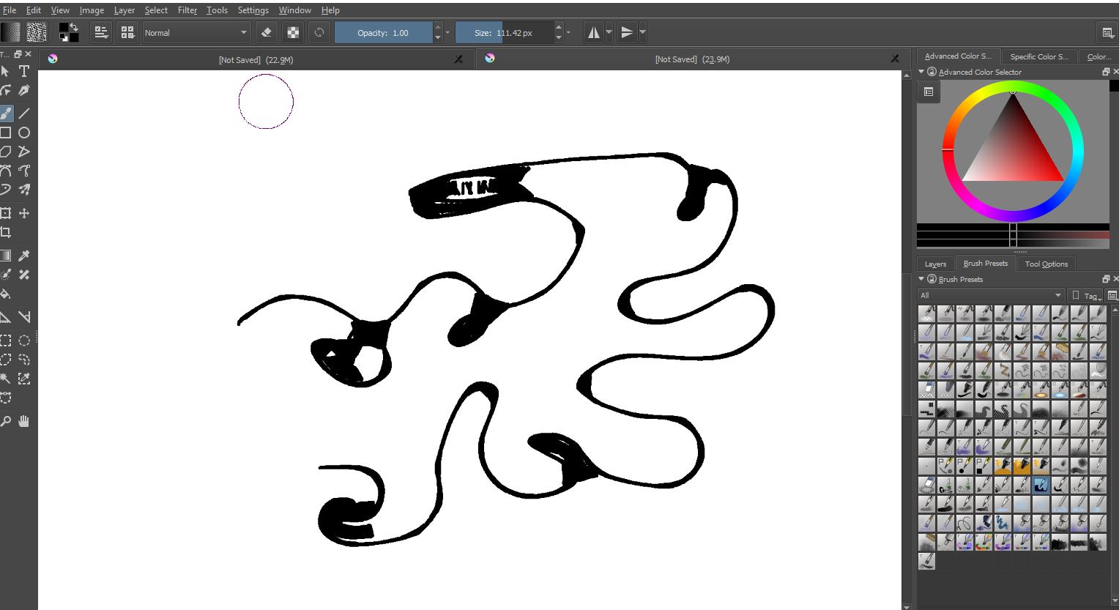Toggle eraser mode in the toolbar
The width and height of the screenshot is (1119, 610).
267,32
